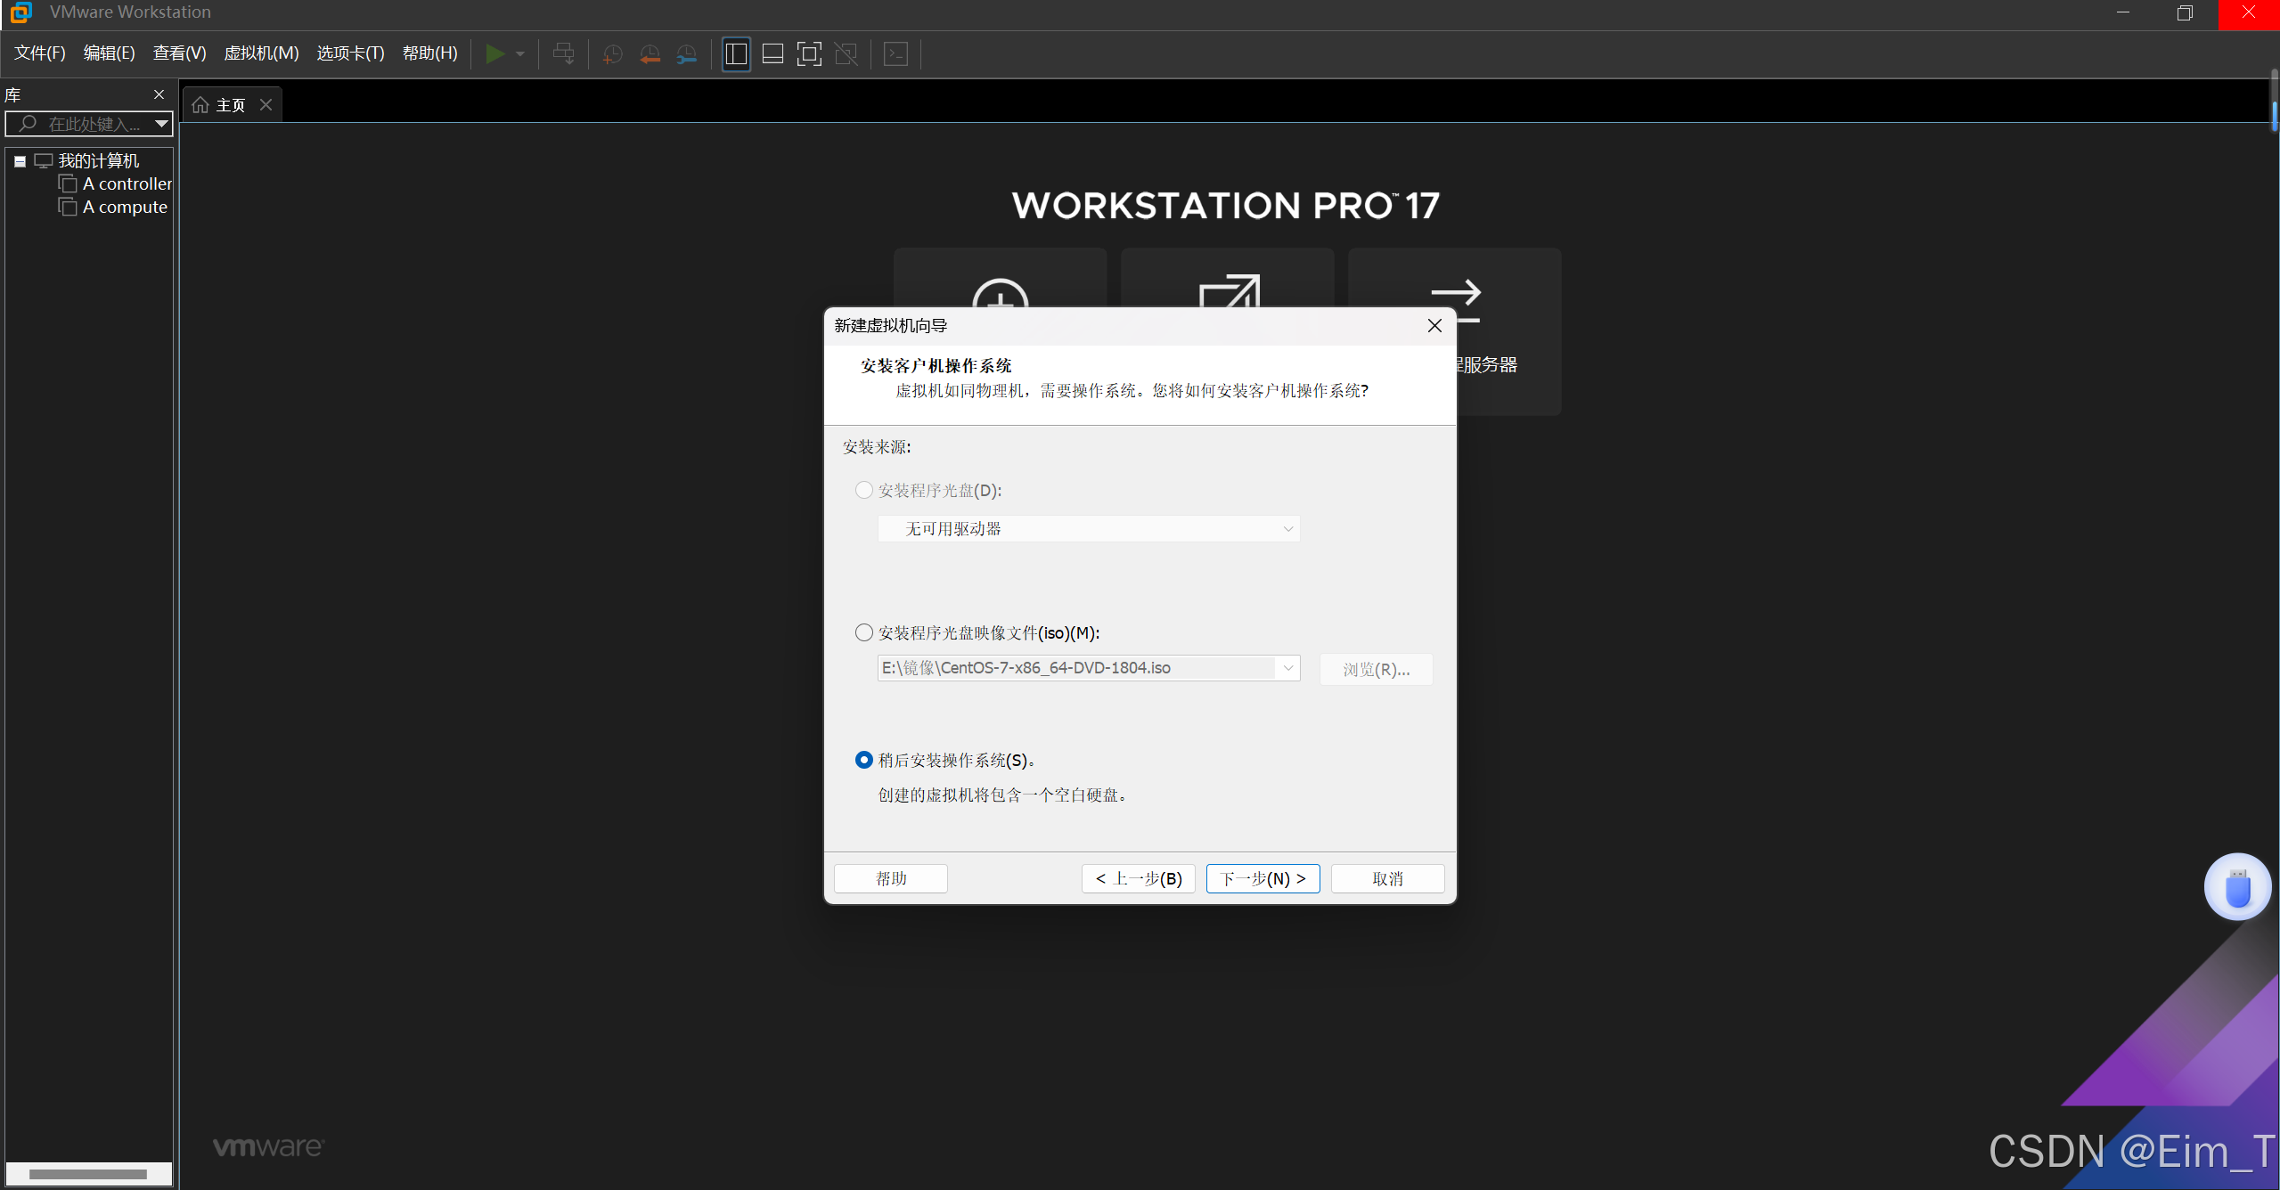Go back with the 上一步(B) button
The width and height of the screenshot is (2280, 1190).
[x=1139, y=879]
